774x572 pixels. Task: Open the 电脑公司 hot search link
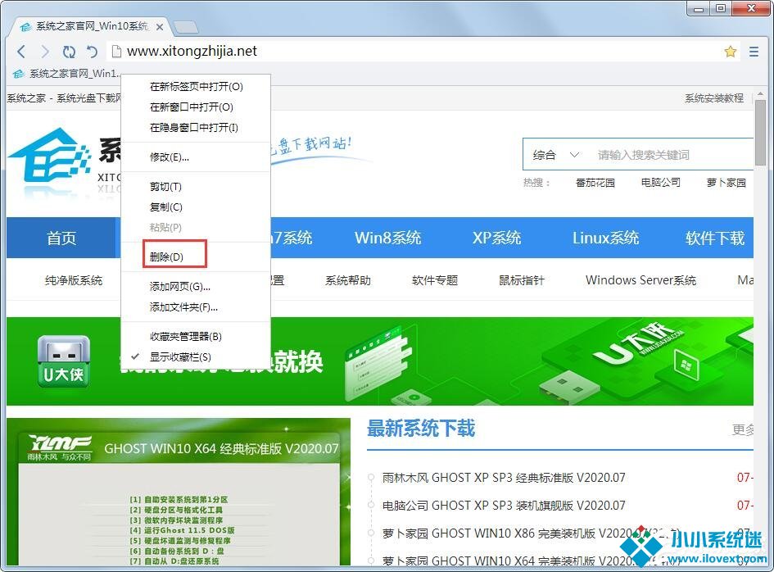[660, 183]
